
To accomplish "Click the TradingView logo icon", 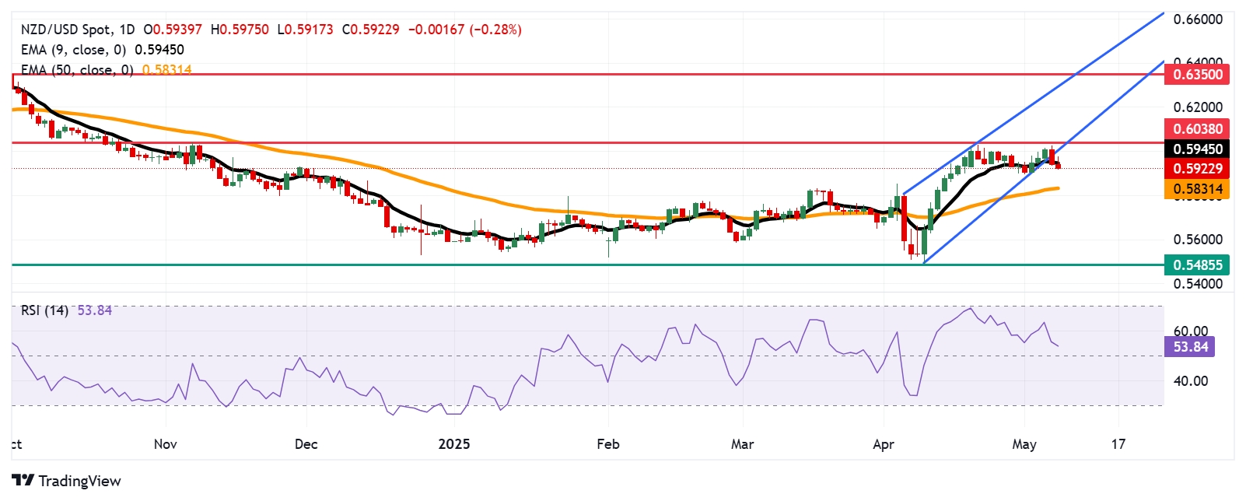I will 23,481.
